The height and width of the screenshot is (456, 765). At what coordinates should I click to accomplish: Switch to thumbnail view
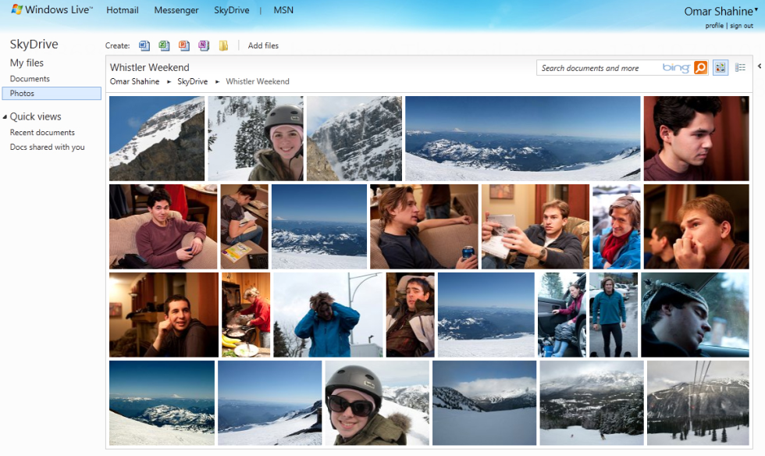click(x=720, y=68)
